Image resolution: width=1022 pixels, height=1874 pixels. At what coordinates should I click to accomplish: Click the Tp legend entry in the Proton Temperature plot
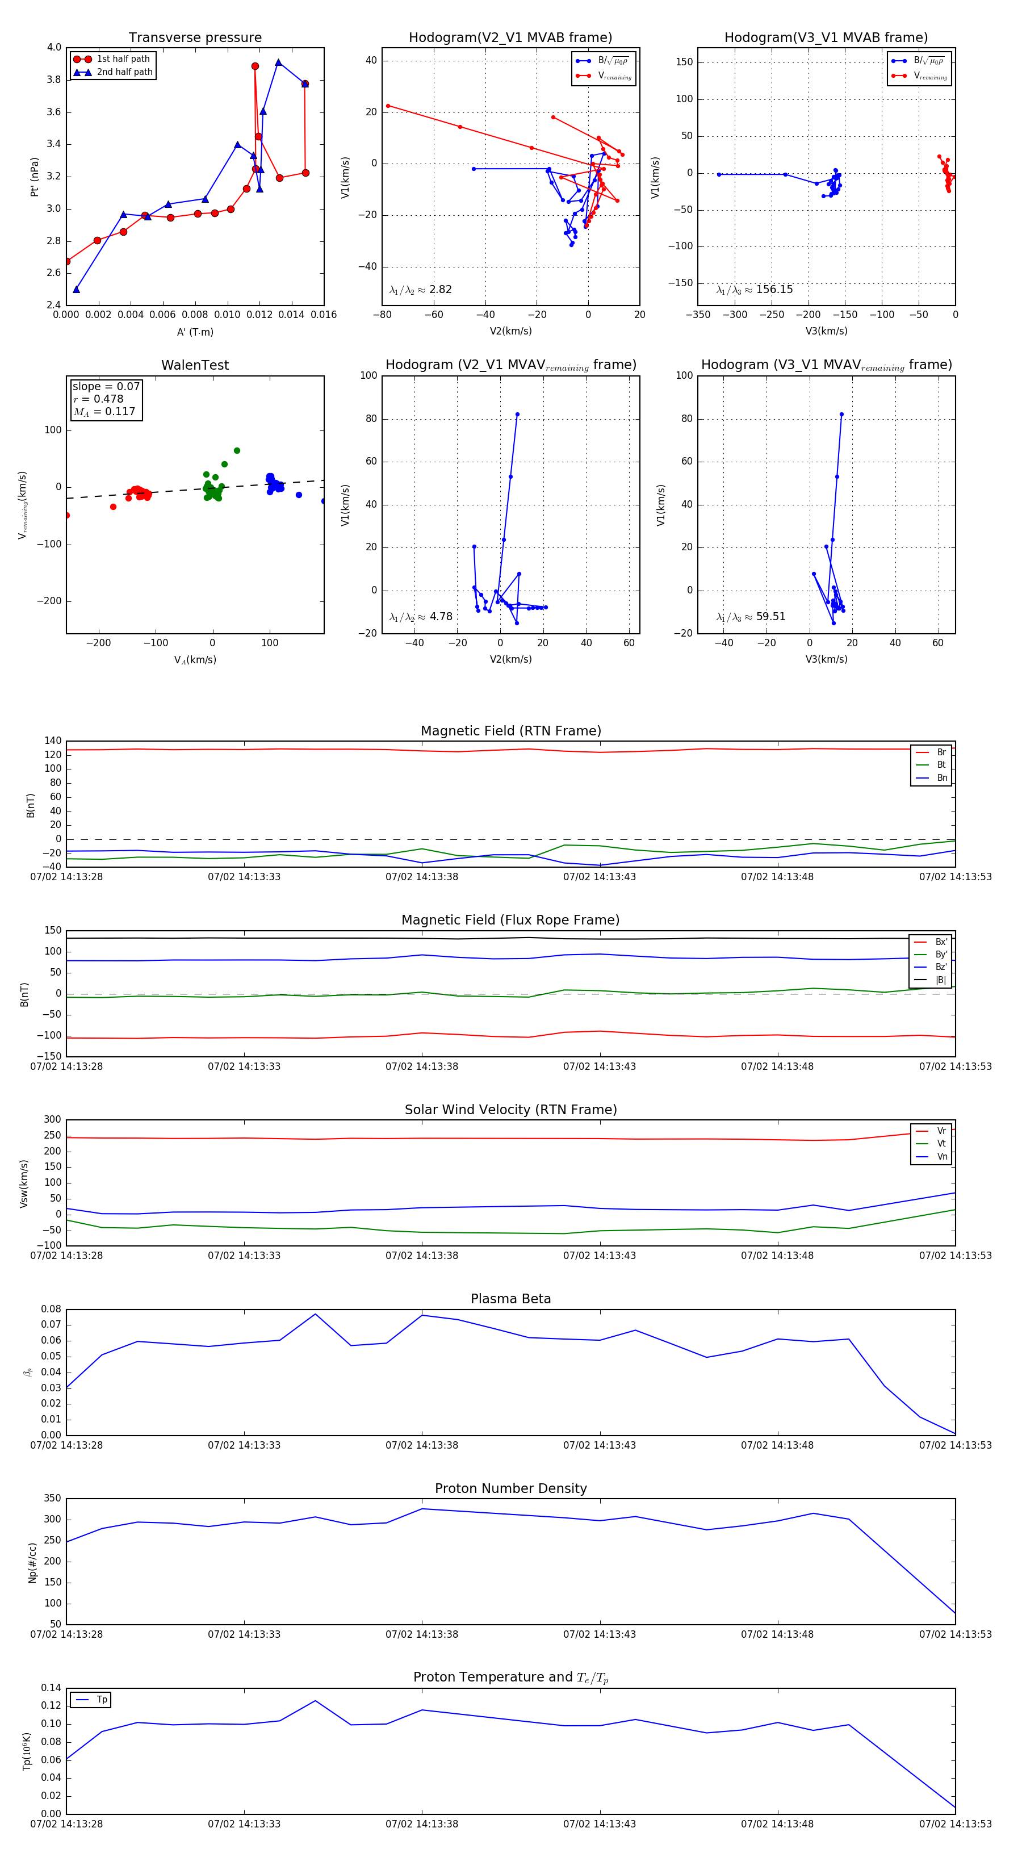(x=91, y=1700)
